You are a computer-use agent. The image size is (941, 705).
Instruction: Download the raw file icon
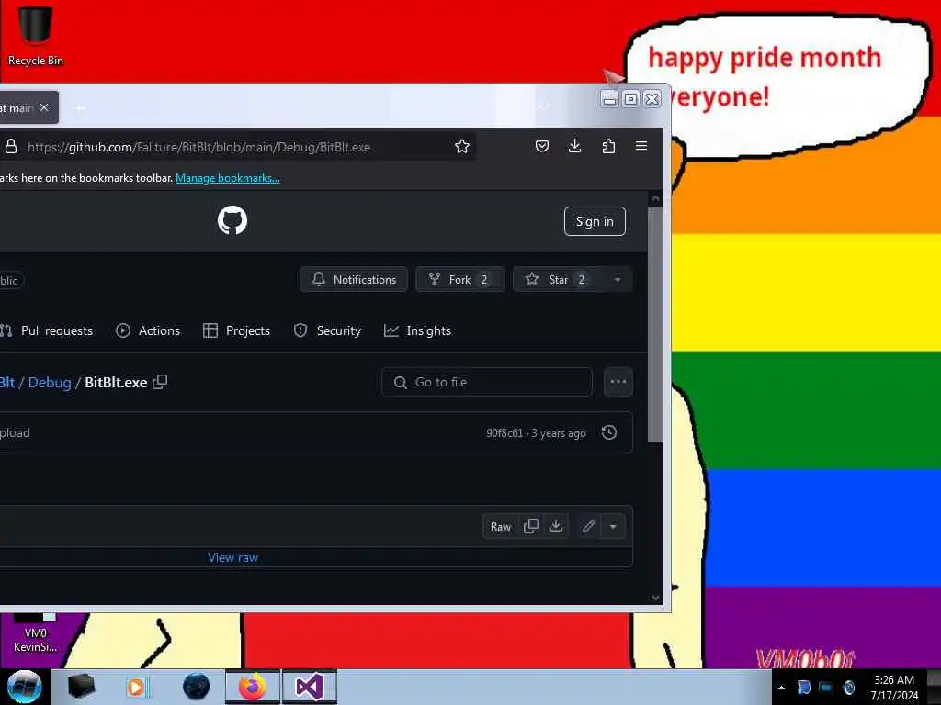click(556, 526)
